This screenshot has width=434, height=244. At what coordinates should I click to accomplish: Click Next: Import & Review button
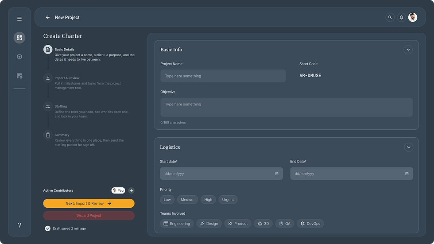click(89, 203)
